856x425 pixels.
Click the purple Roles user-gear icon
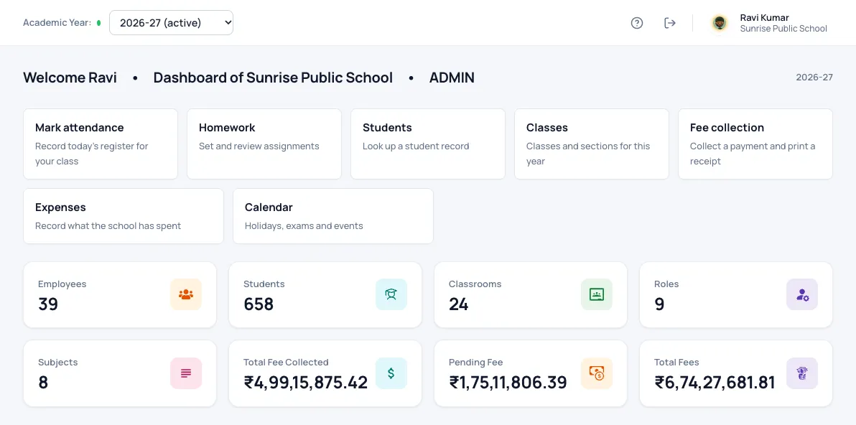[x=802, y=294]
